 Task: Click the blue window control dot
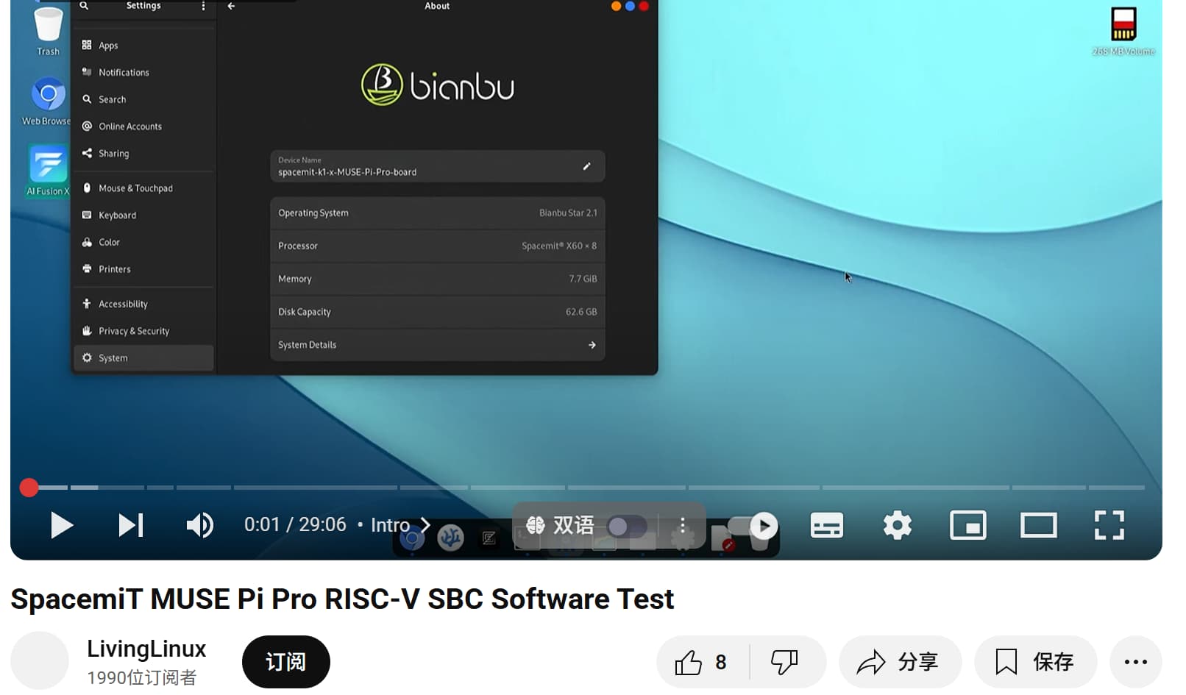click(x=630, y=6)
